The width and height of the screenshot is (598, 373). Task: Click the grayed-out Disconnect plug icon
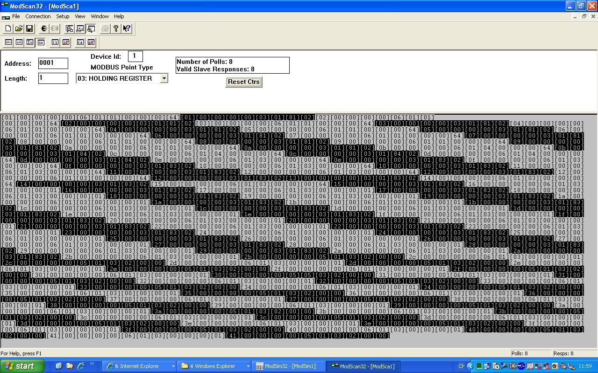pyautogui.click(x=54, y=28)
